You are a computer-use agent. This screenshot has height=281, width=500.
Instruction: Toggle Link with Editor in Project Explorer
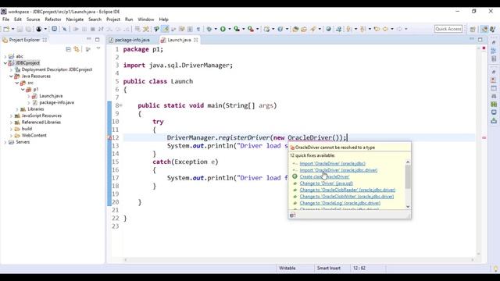pyautogui.click(x=77, y=49)
